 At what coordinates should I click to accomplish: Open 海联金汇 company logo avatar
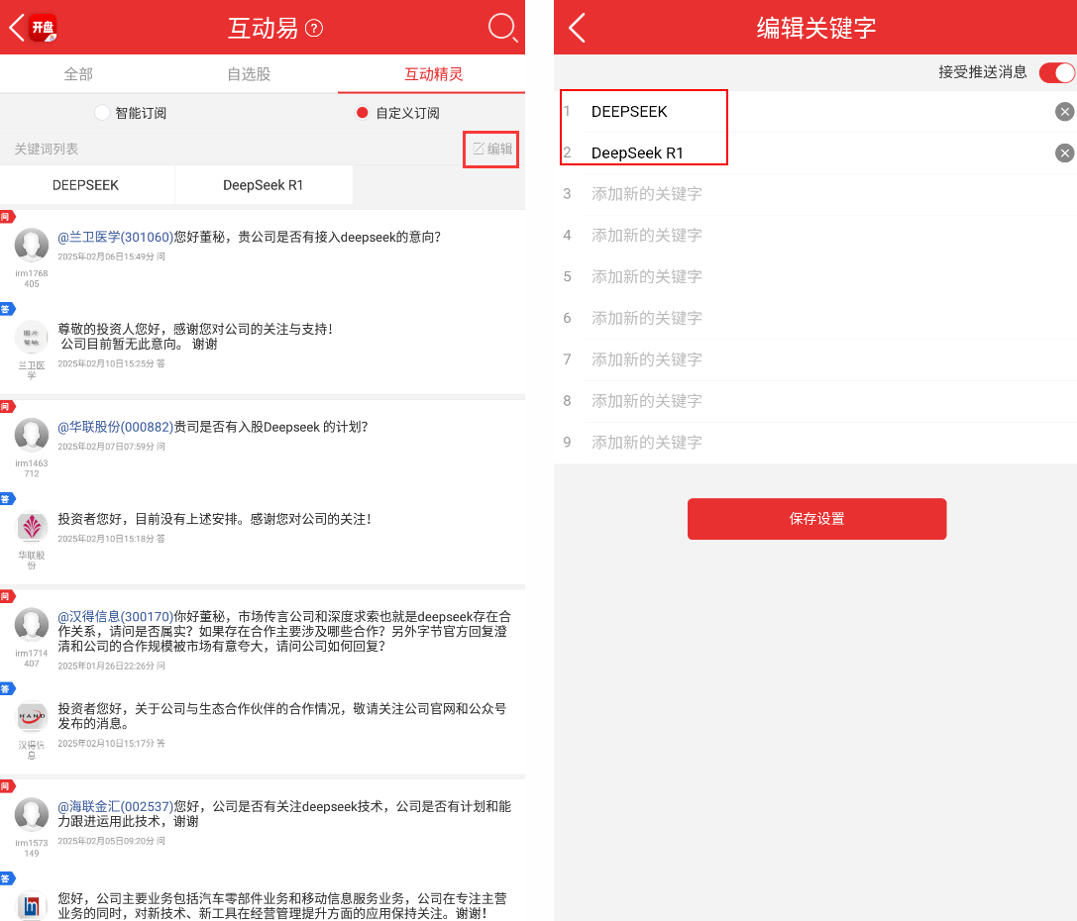click(32, 906)
